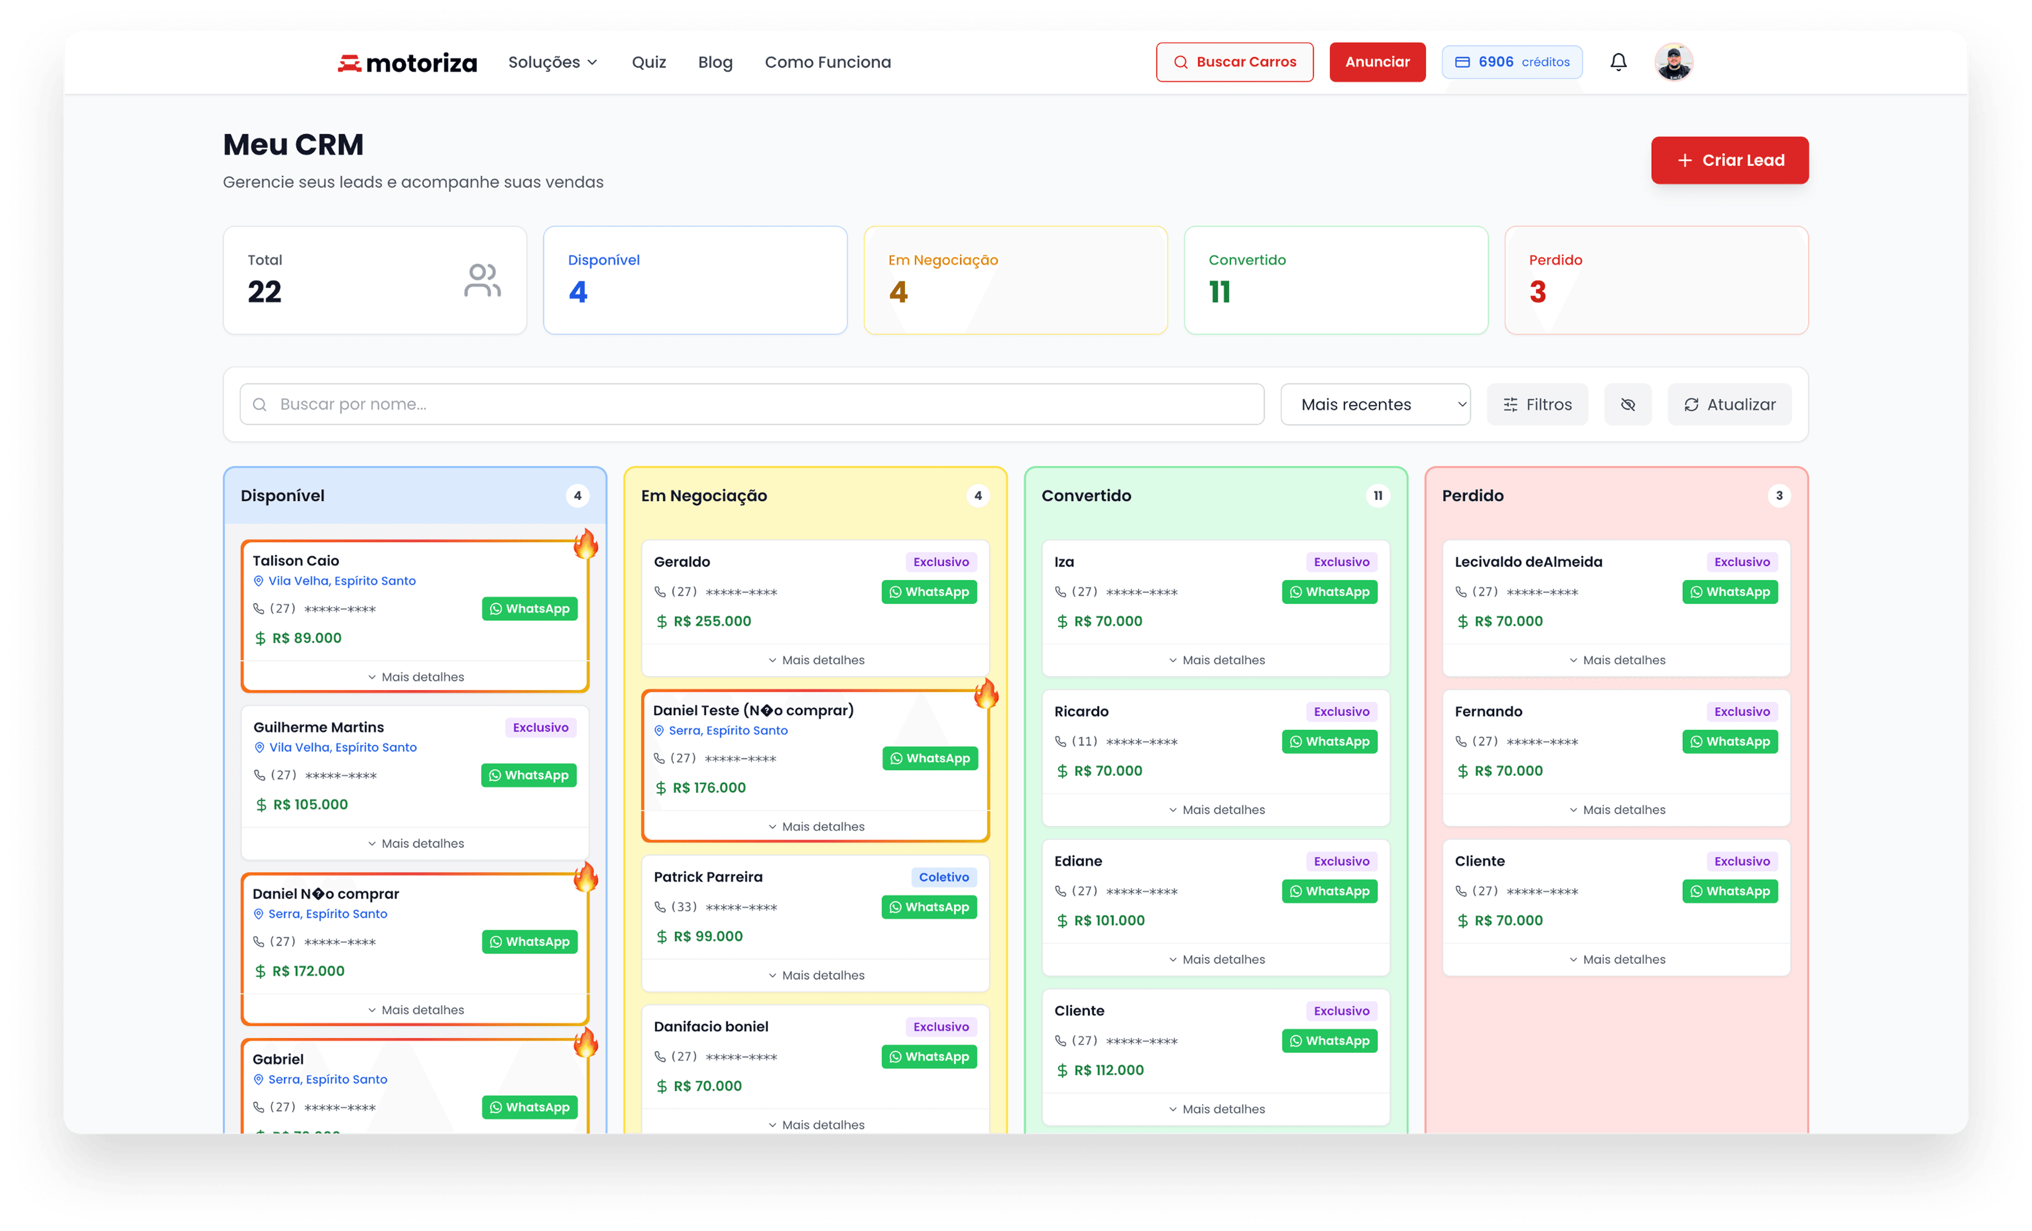Select Como Funciona in the navigation

(x=827, y=62)
